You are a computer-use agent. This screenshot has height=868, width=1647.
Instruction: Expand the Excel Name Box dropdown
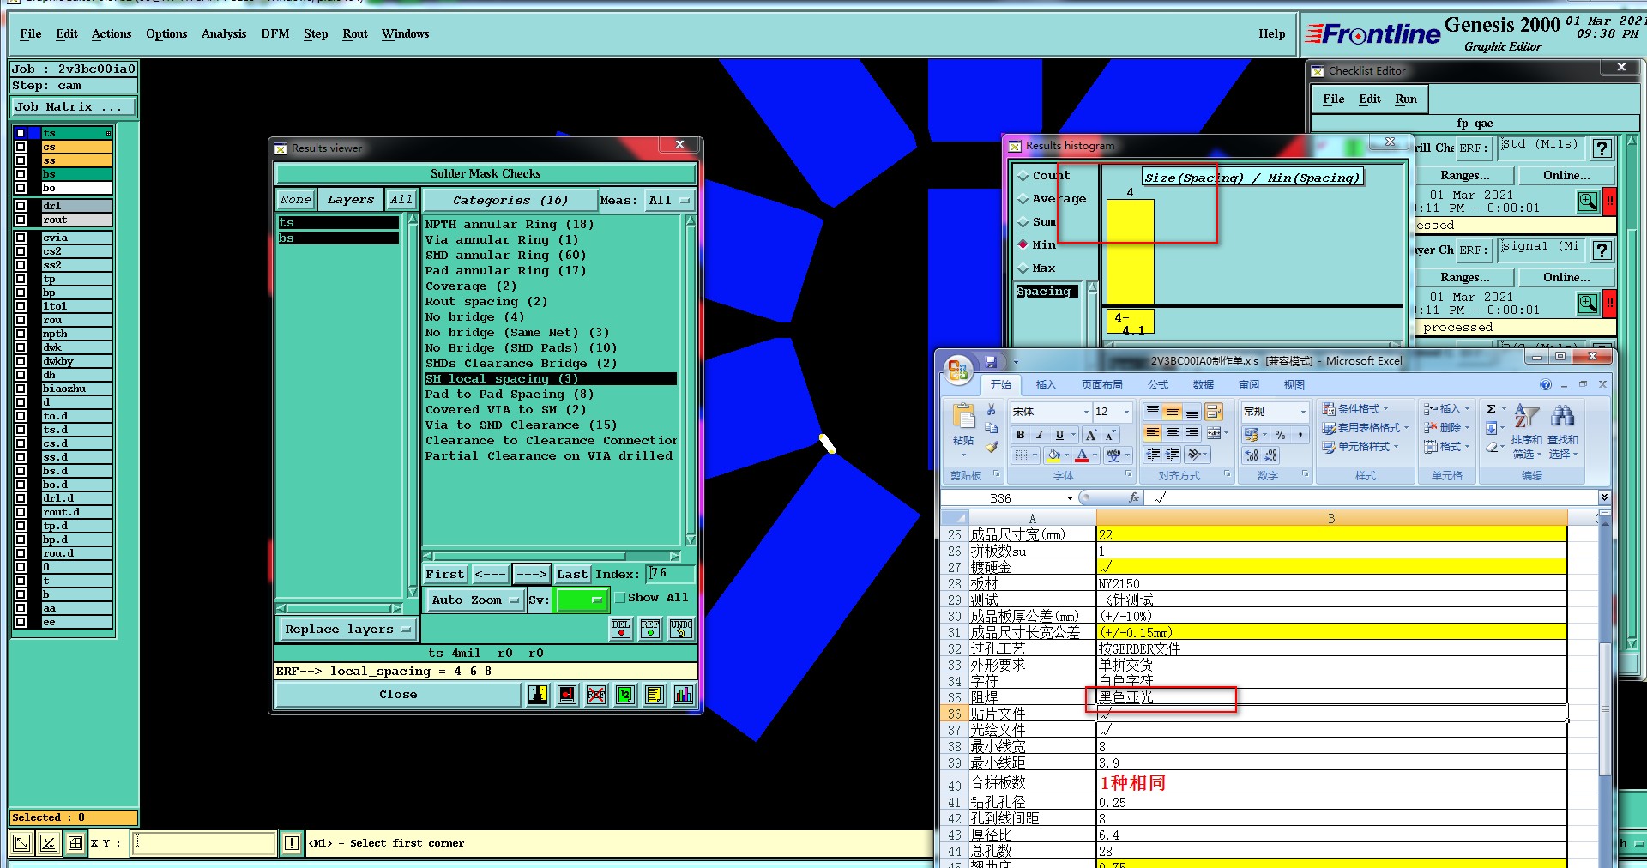1070,498
